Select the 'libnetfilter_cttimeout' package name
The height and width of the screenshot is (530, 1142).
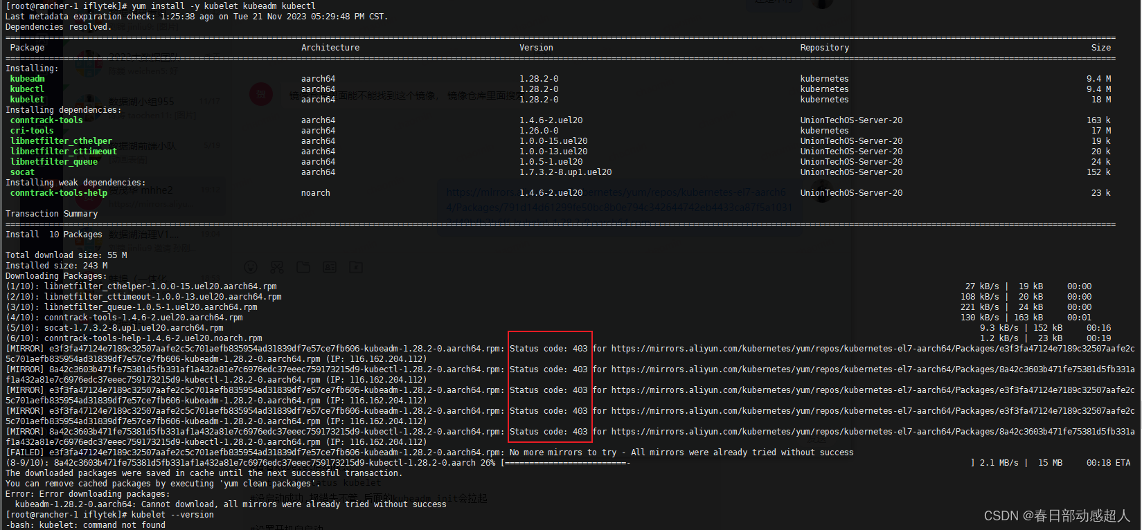64,151
